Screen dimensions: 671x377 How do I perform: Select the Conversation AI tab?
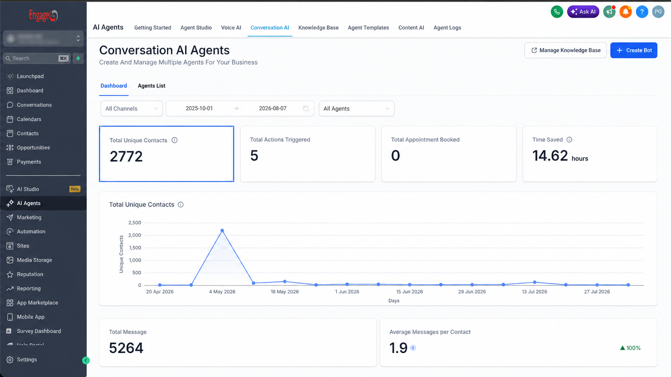tap(270, 28)
